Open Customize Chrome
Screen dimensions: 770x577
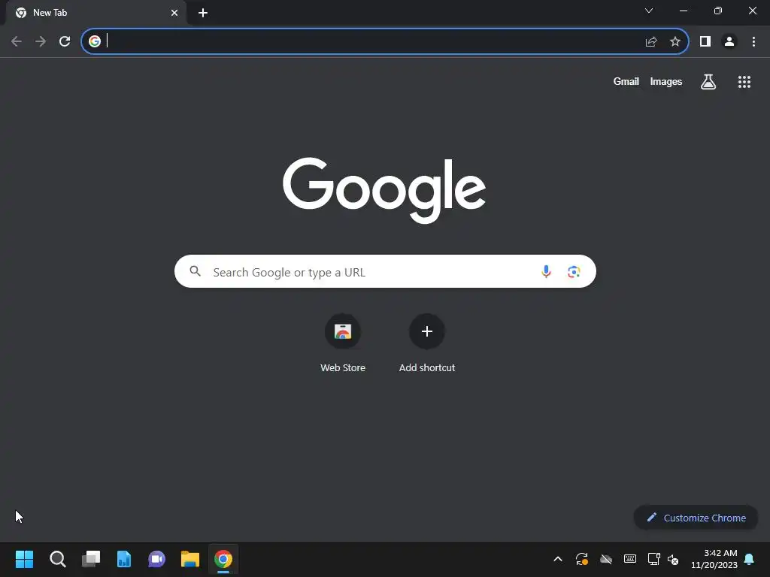tap(696, 518)
